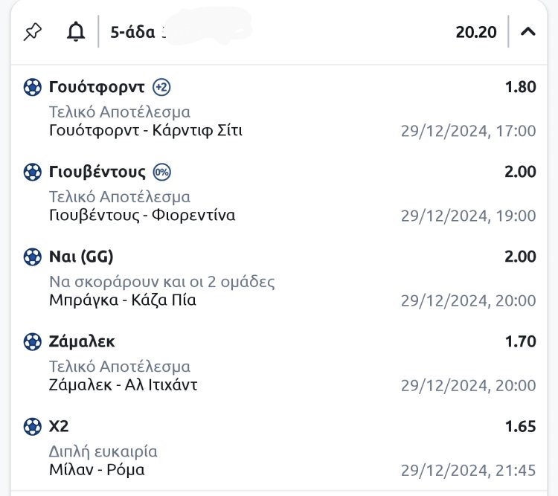This screenshot has height=496, width=558.
Task: Open the Μπράγκα - Κάζα Πία match
Action: (122, 300)
